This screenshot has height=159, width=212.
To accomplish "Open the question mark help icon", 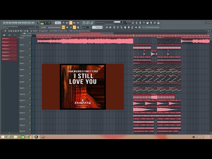I will [144, 23].
